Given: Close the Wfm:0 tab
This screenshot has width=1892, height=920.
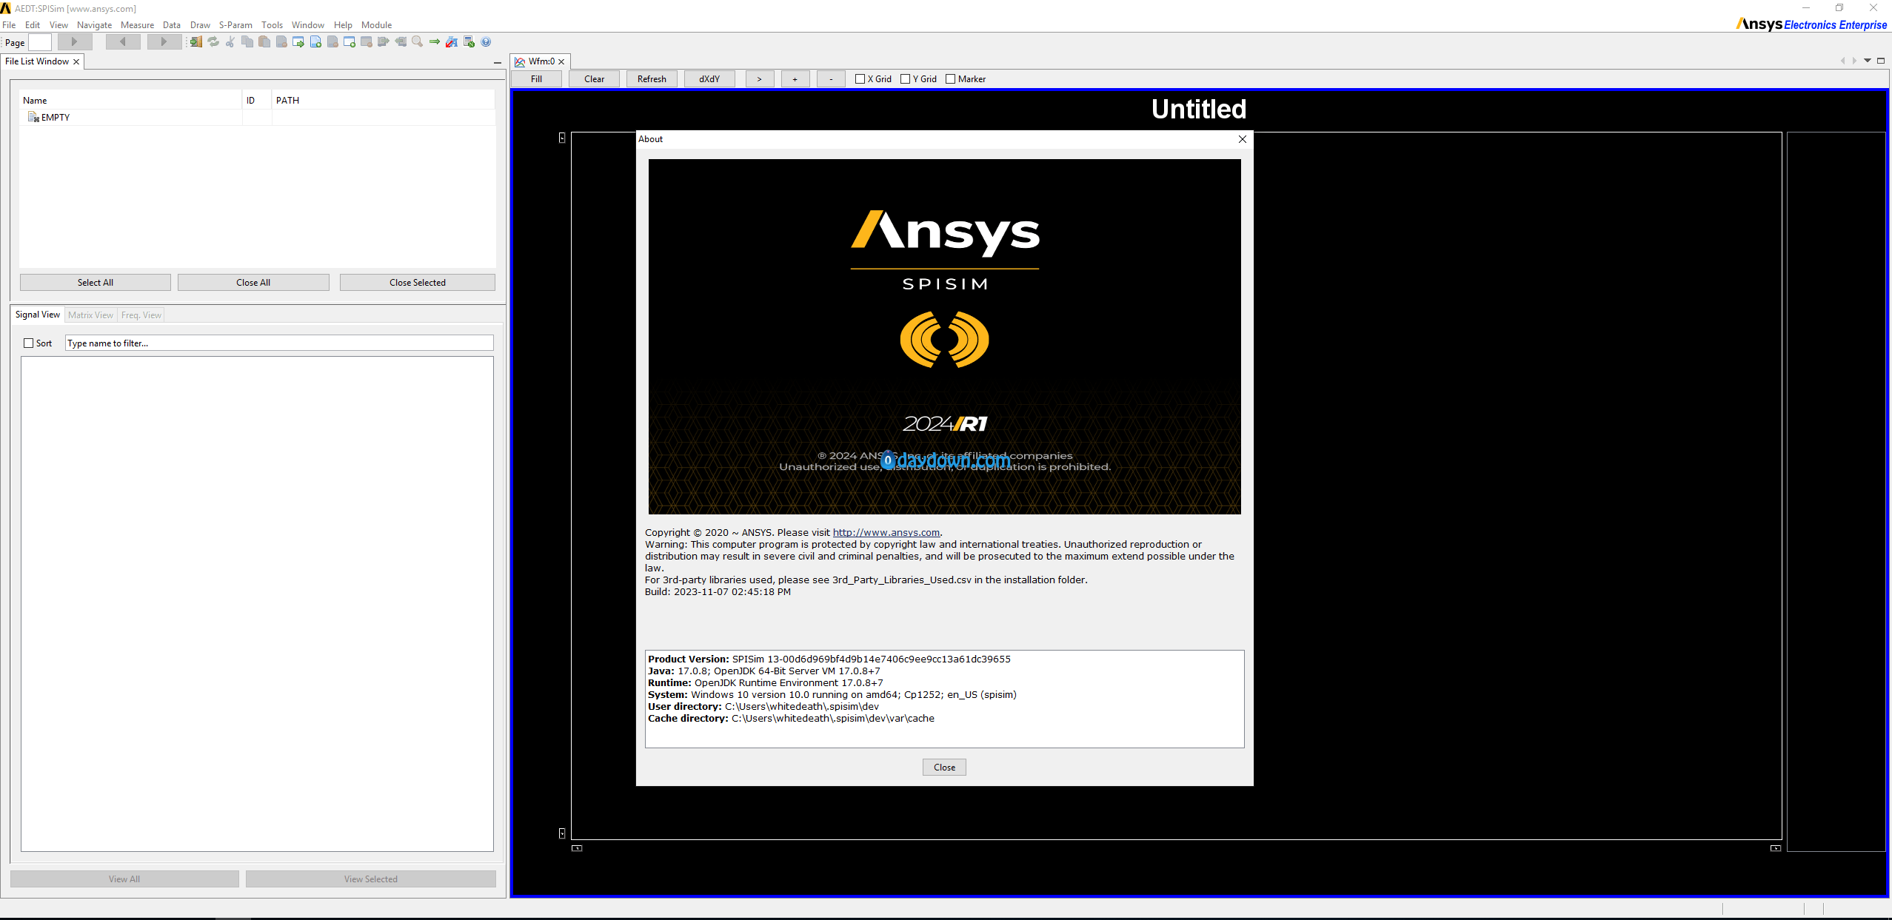Looking at the screenshot, I should click(x=561, y=61).
